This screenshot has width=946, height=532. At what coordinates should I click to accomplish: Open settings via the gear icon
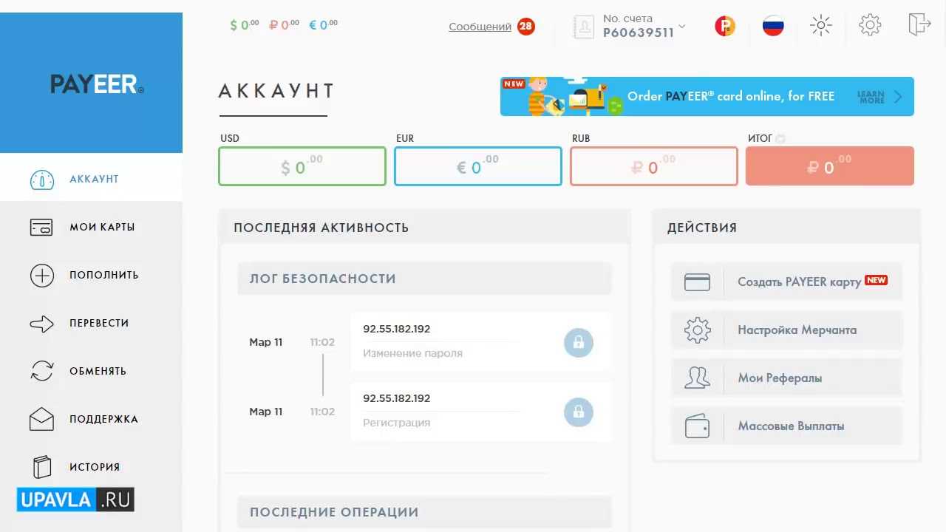pyautogui.click(x=871, y=25)
